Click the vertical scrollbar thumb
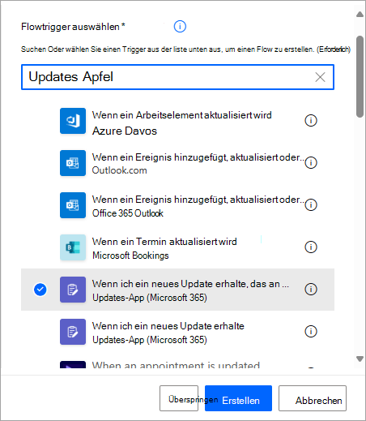Viewport: 366px width, 421px height. coord(360,76)
